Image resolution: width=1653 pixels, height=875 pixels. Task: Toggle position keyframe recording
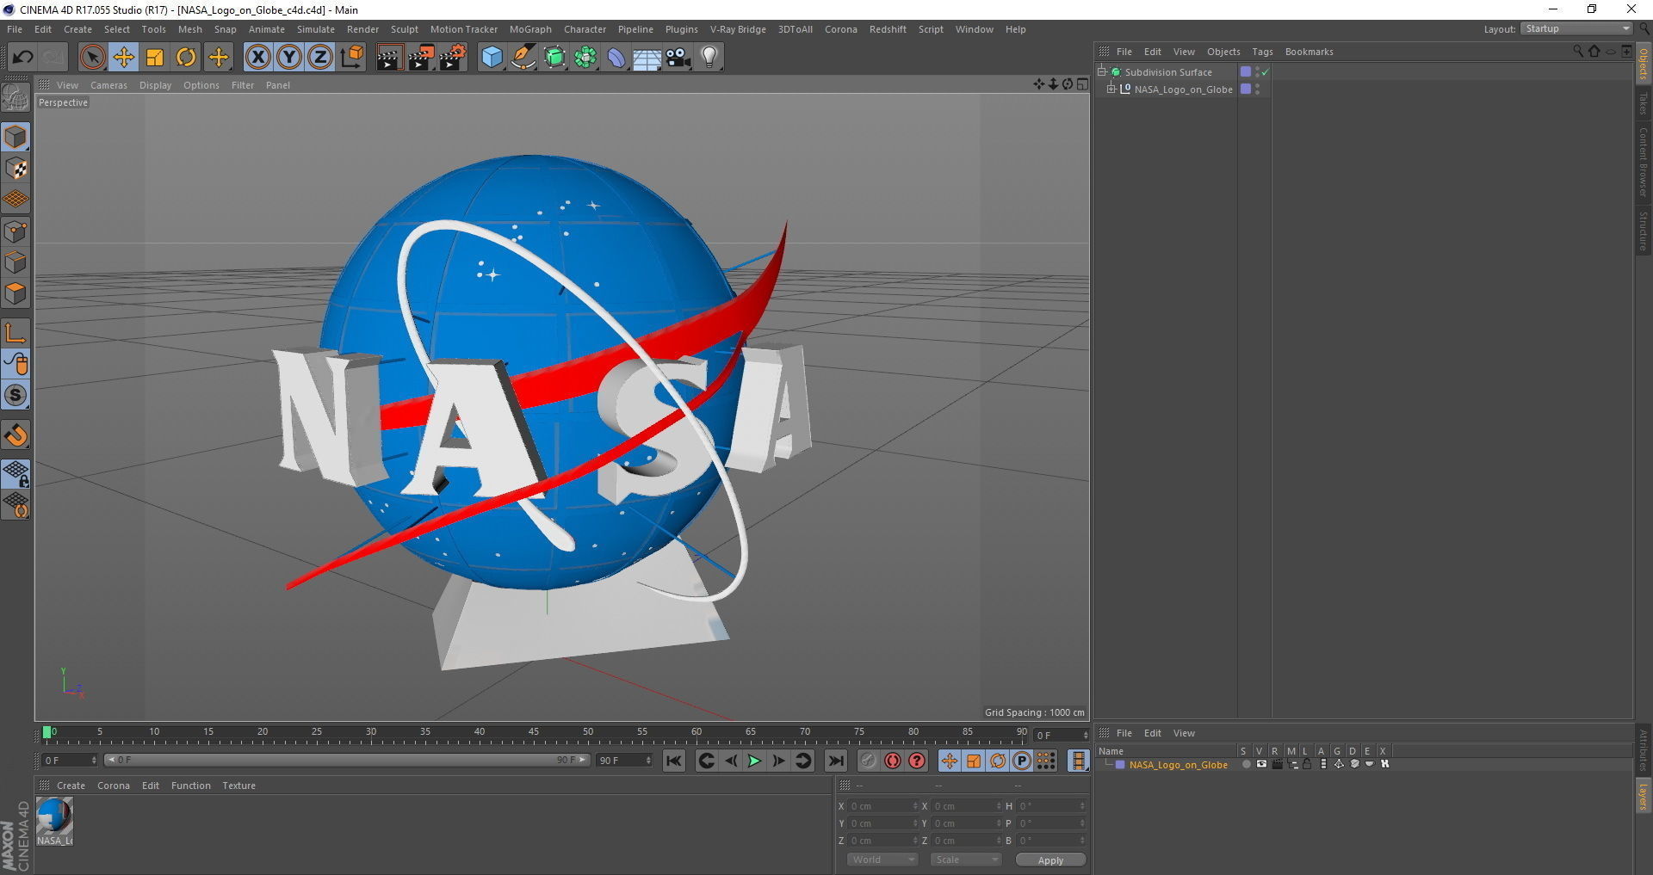coord(949,761)
